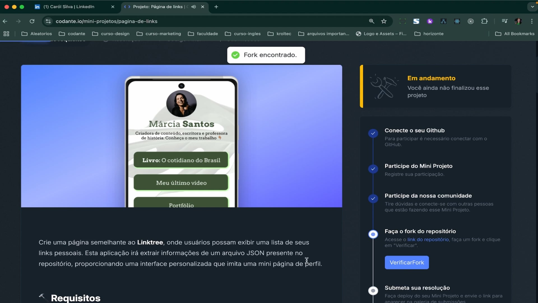The height and width of the screenshot is (303, 538).
Task: Click the completed 'Conecte o seu Github' checkmark
Action: click(373, 133)
